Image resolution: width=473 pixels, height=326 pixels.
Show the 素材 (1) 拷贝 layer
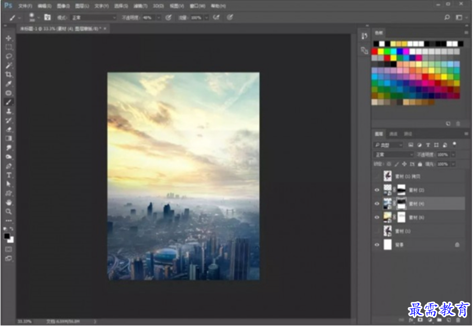[x=377, y=176]
